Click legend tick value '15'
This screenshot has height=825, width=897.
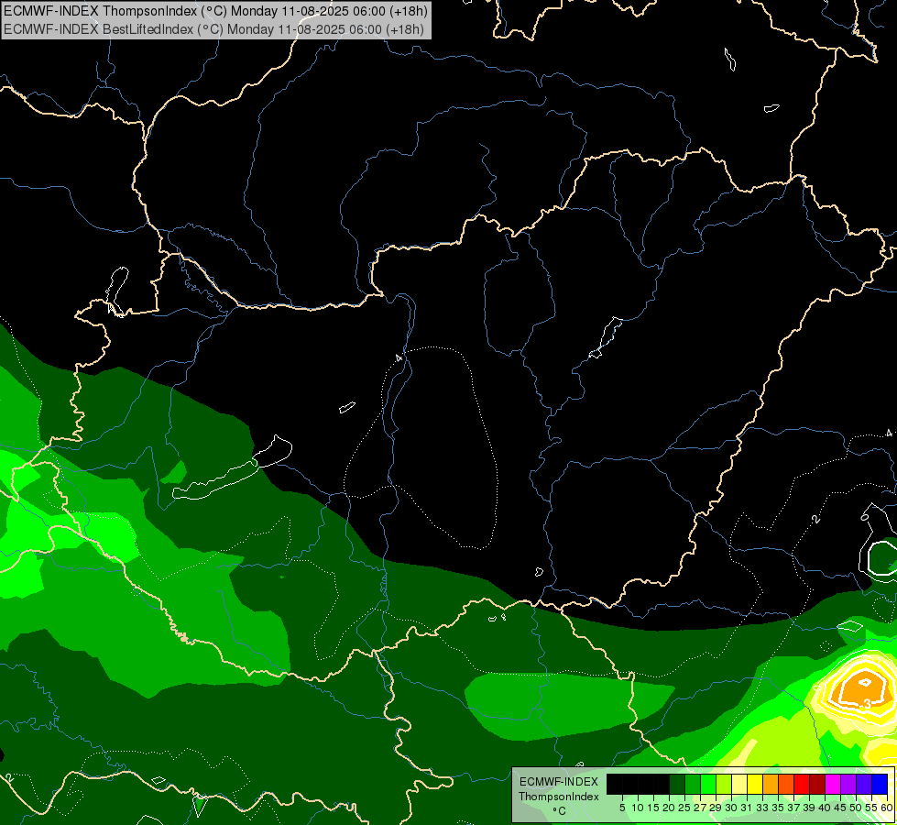coord(654,808)
